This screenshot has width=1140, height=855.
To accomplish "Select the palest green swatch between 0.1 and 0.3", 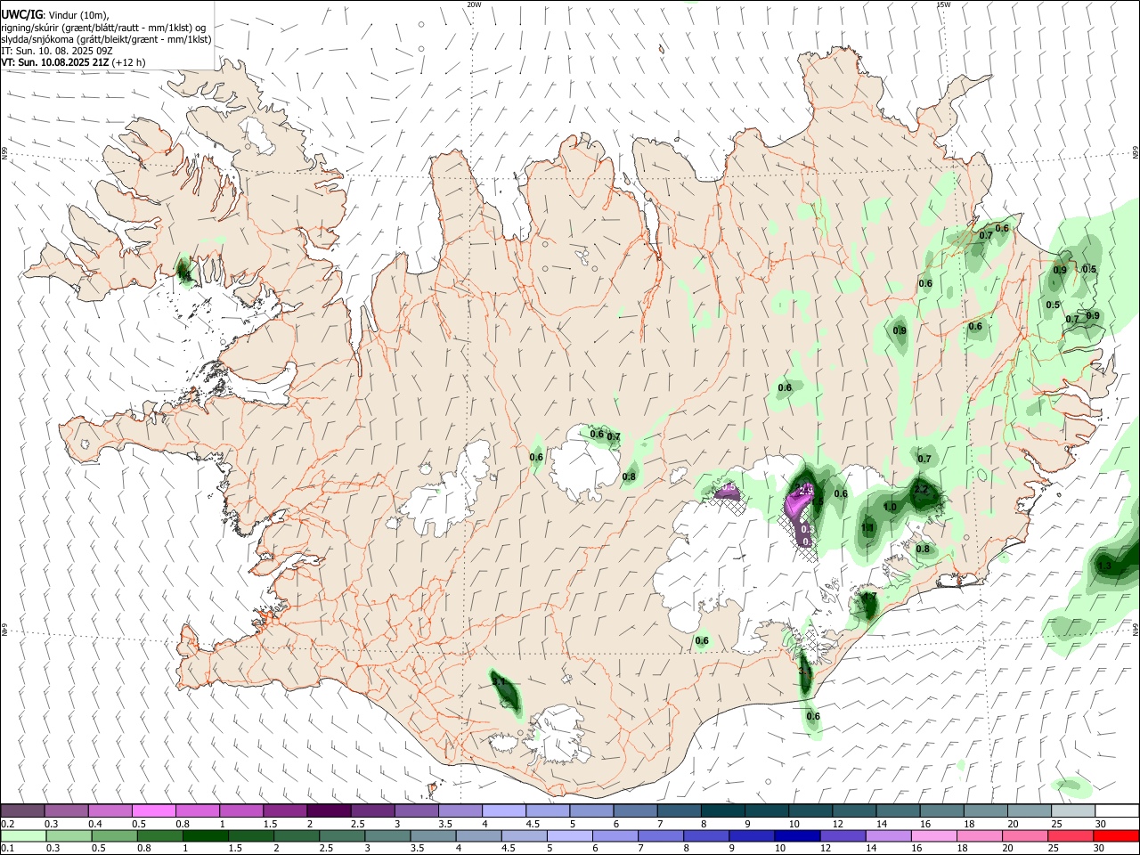I will click(x=22, y=835).
